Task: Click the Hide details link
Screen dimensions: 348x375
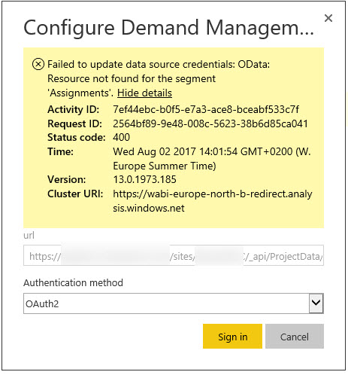Action: [x=144, y=93]
